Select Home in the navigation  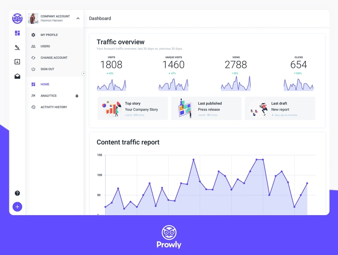[45, 84]
